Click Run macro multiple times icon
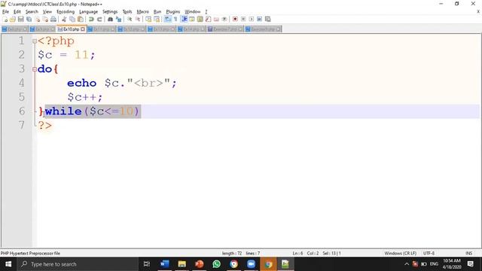 (x=259, y=19)
